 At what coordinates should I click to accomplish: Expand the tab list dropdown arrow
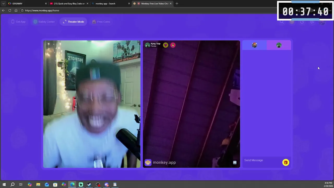tap(3, 3)
